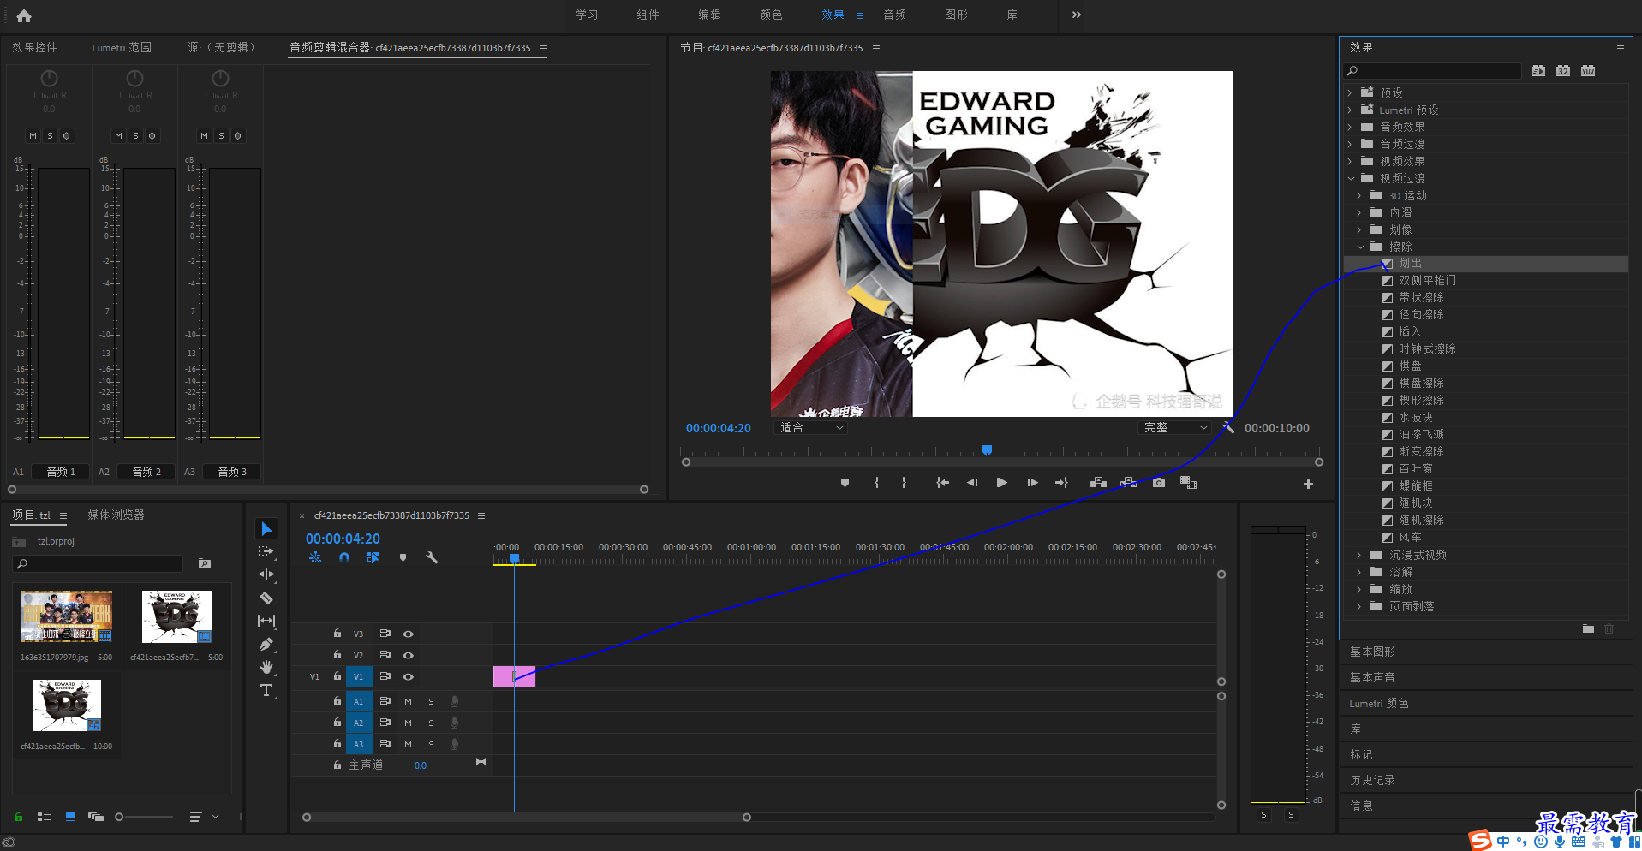This screenshot has height=851, width=1642.
Task: Click Go to Out button
Action: [x=1061, y=483]
